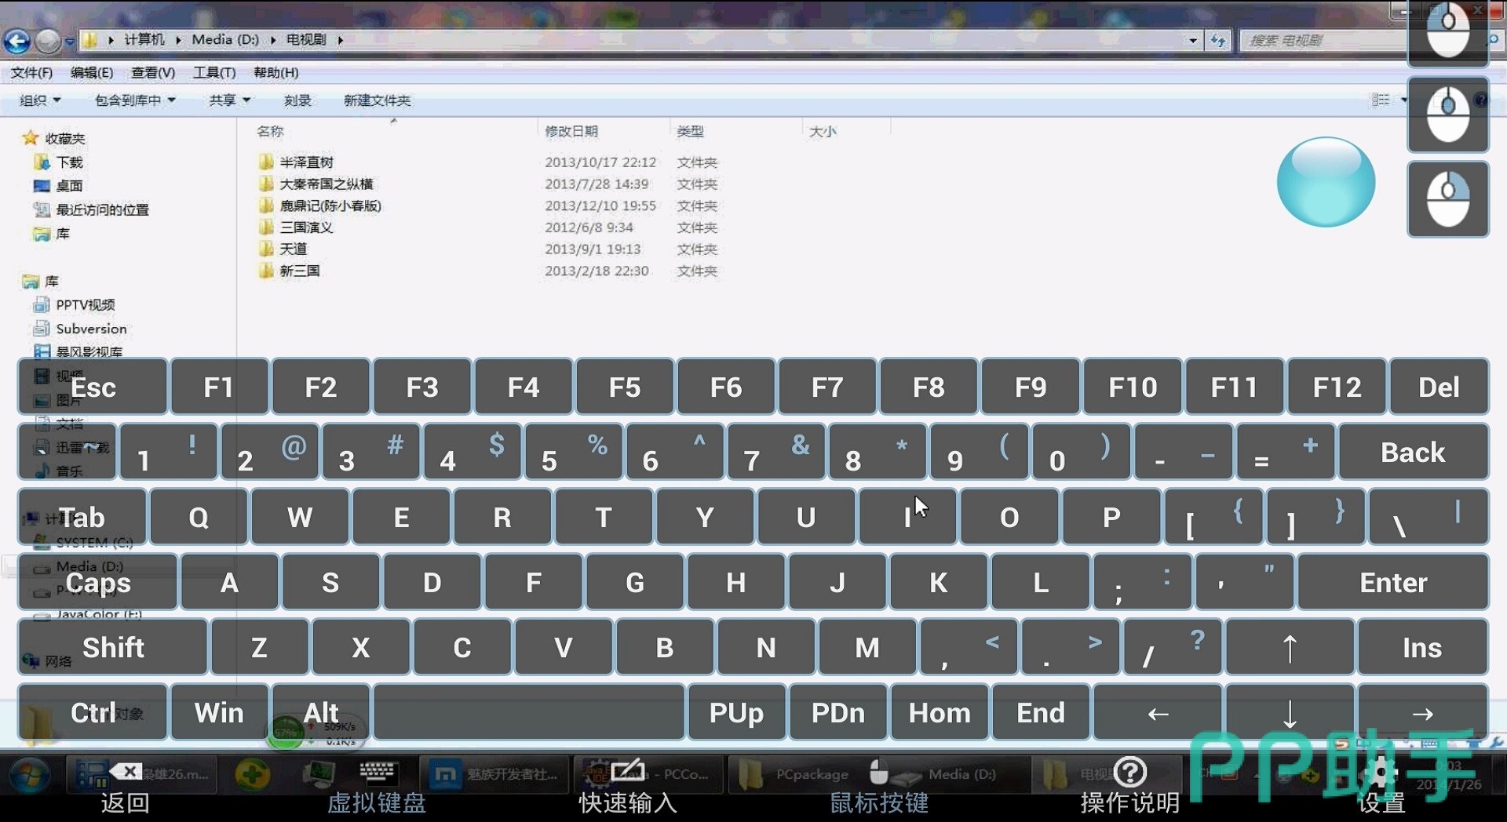This screenshot has height=822, width=1507.
Task: Expand the 组织 dropdown in toolbar
Action: tap(40, 100)
